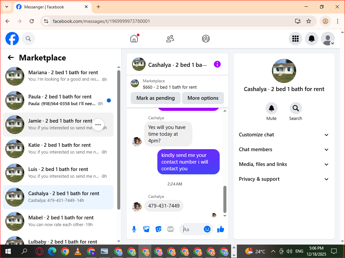This screenshot has width=345, height=258.
Task: Open the Notifications bell in the header
Action: (x=311, y=39)
